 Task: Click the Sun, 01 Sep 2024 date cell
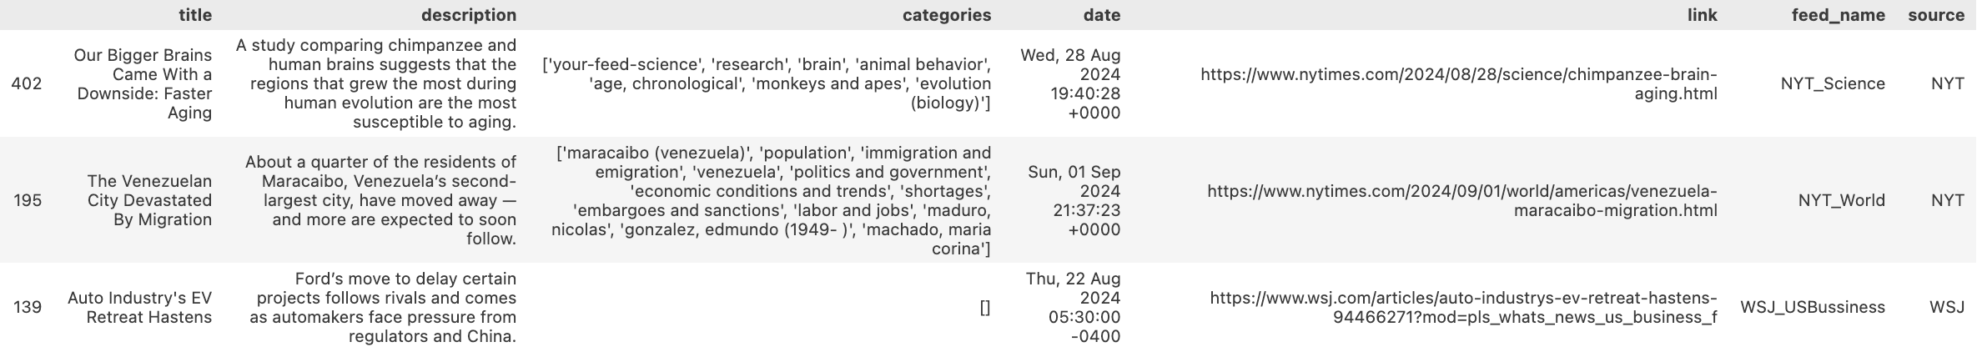click(1074, 200)
